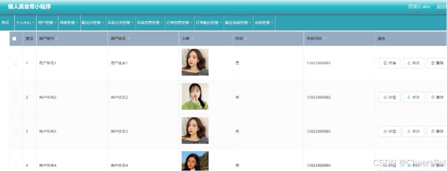Expand the 菜品信息管理 menu

(x=150, y=23)
